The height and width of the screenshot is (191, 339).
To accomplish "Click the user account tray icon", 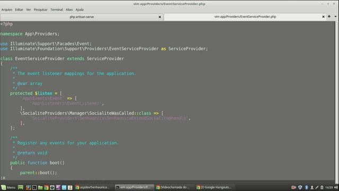I will coord(312,187).
